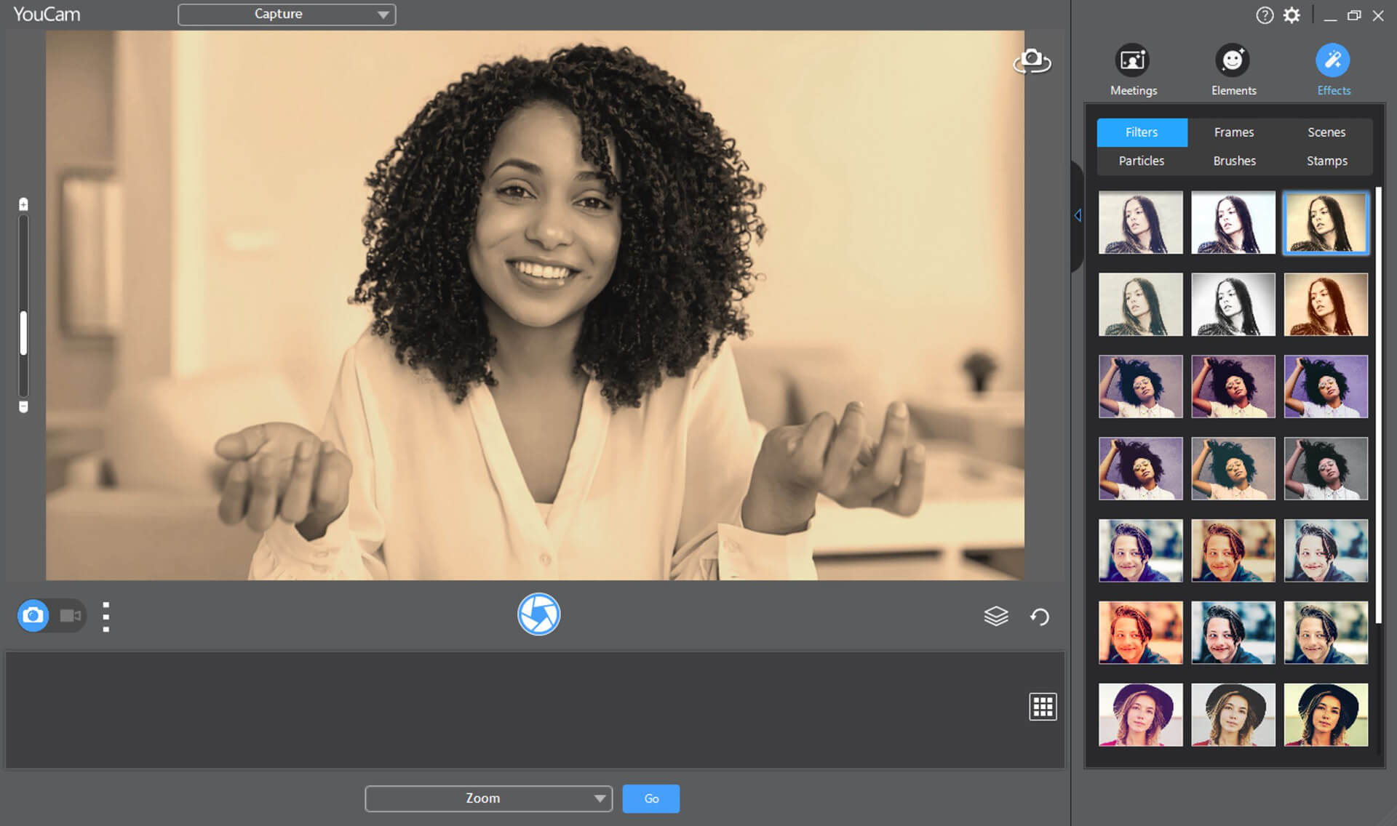Open the three-dot more options menu
1397x826 pixels.
coord(106,614)
